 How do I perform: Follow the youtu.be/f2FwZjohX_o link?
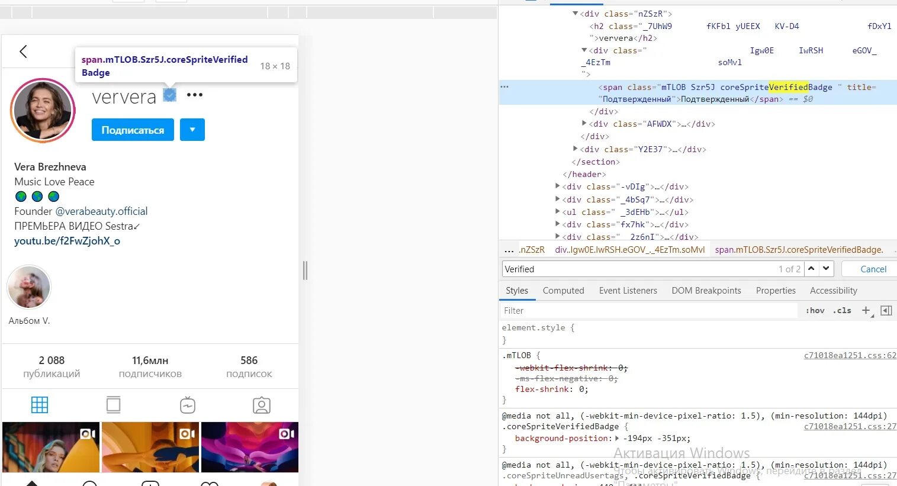[67, 241]
